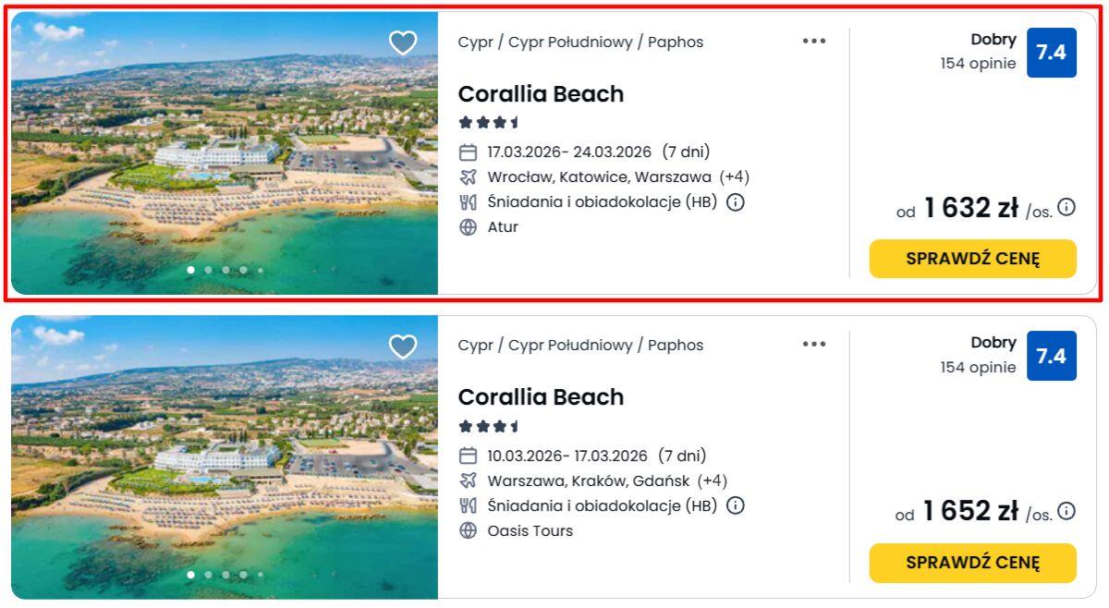The image size is (1109, 608).
Task: Click calendar icon beside 17.03.2026- 24.03.2026
Action: tap(469, 152)
